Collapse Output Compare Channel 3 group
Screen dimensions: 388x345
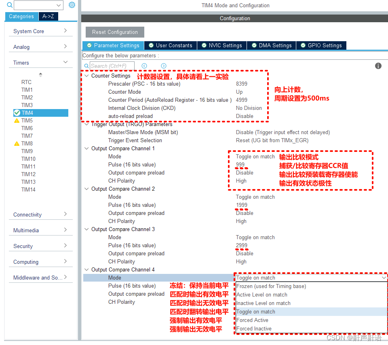[x=86, y=229]
